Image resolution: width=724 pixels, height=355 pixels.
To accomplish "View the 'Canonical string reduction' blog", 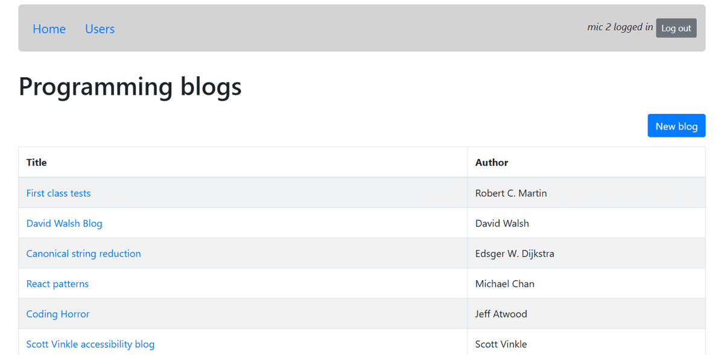I will coord(83,253).
